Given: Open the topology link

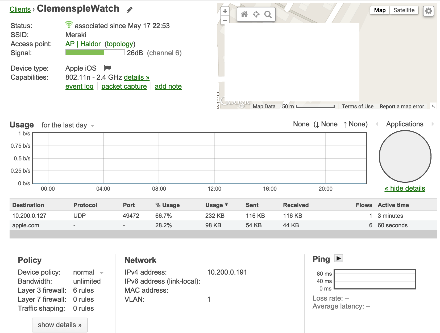Looking at the screenshot, I should click(120, 44).
